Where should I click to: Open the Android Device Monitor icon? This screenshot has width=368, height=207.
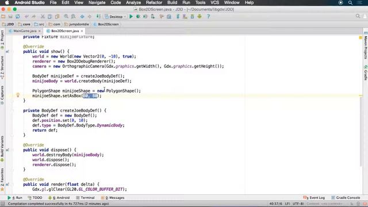click(x=200, y=17)
